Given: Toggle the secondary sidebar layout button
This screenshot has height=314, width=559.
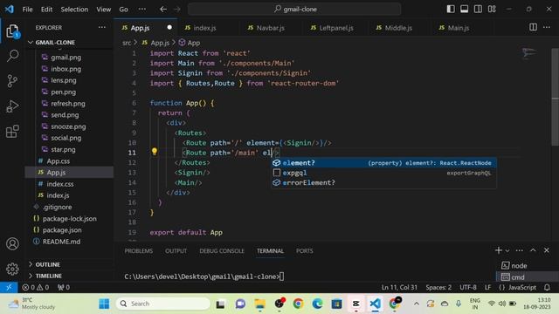Looking at the screenshot, I should coord(478,10).
